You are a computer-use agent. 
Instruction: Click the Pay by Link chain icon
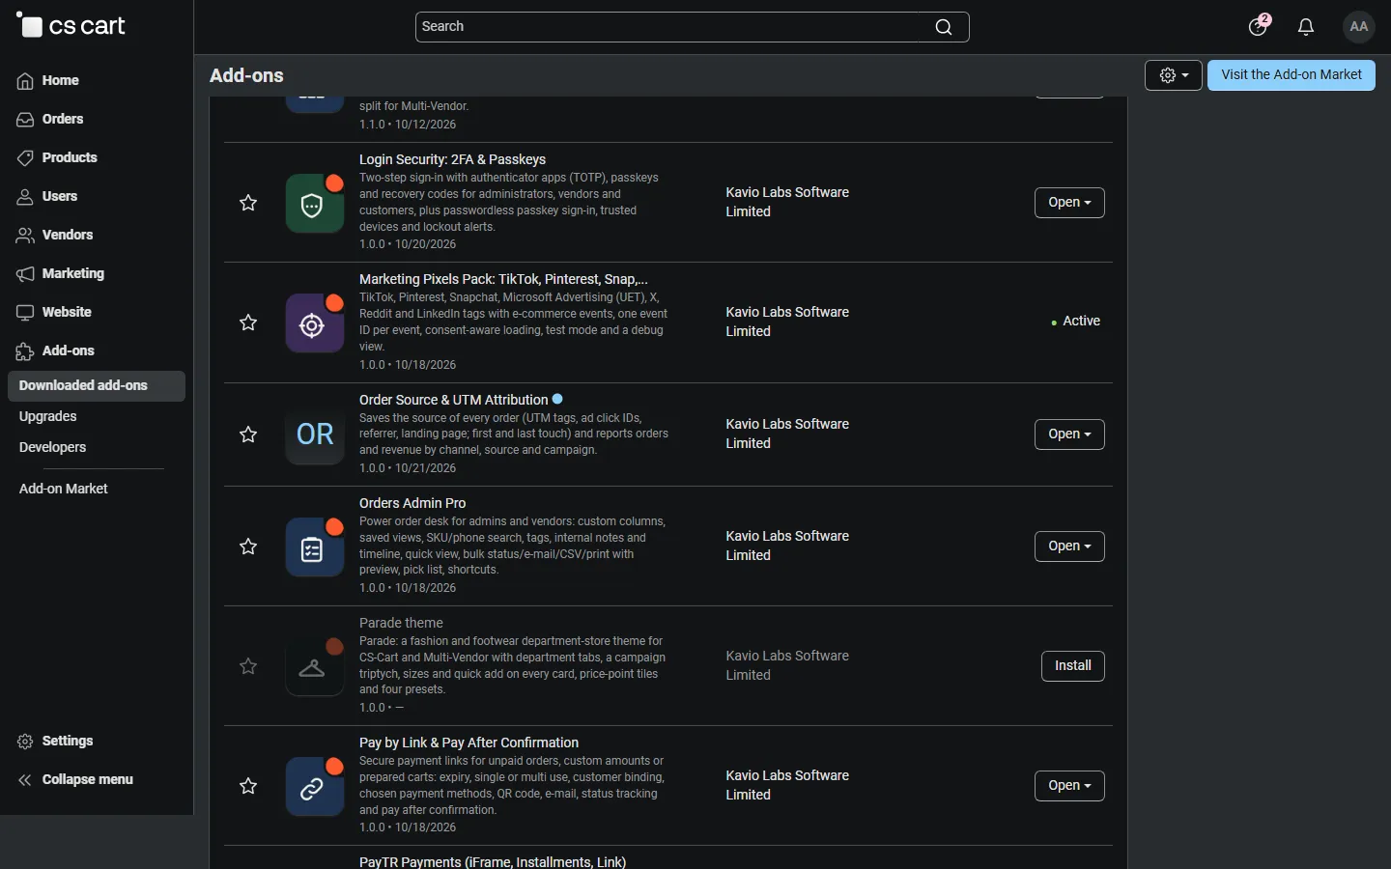pyautogui.click(x=315, y=786)
